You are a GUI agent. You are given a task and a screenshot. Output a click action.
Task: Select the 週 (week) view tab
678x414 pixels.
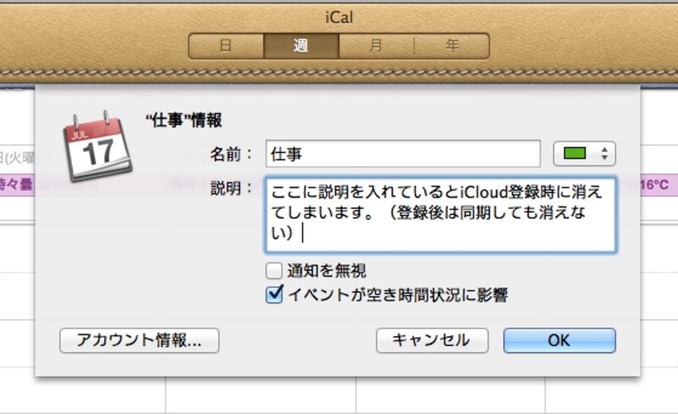click(302, 46)
